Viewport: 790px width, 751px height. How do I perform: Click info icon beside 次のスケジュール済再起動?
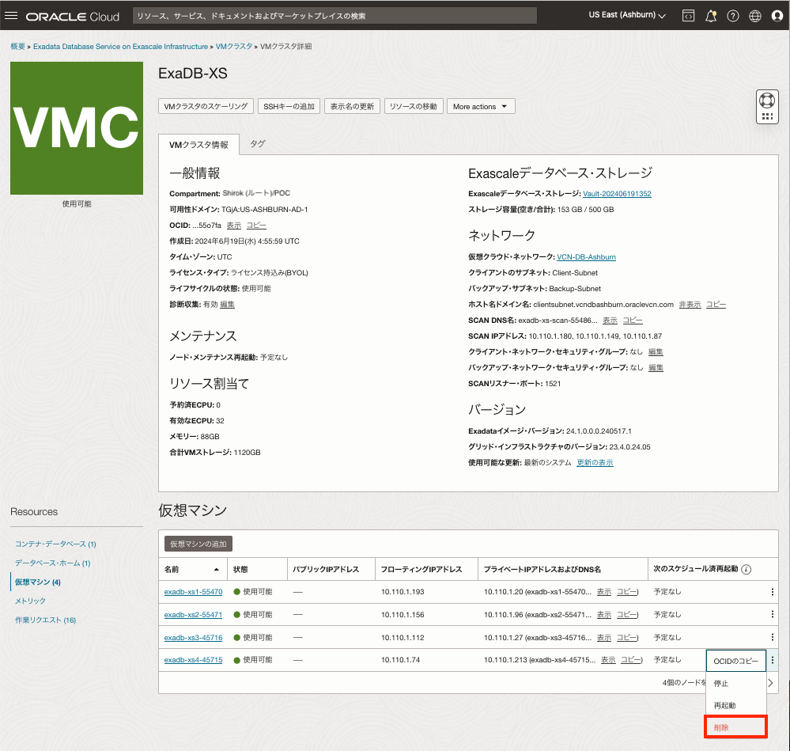click(x=747, y=569)
